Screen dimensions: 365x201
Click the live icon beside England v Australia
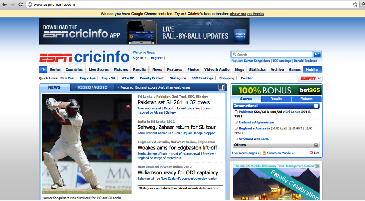(236, 128)
